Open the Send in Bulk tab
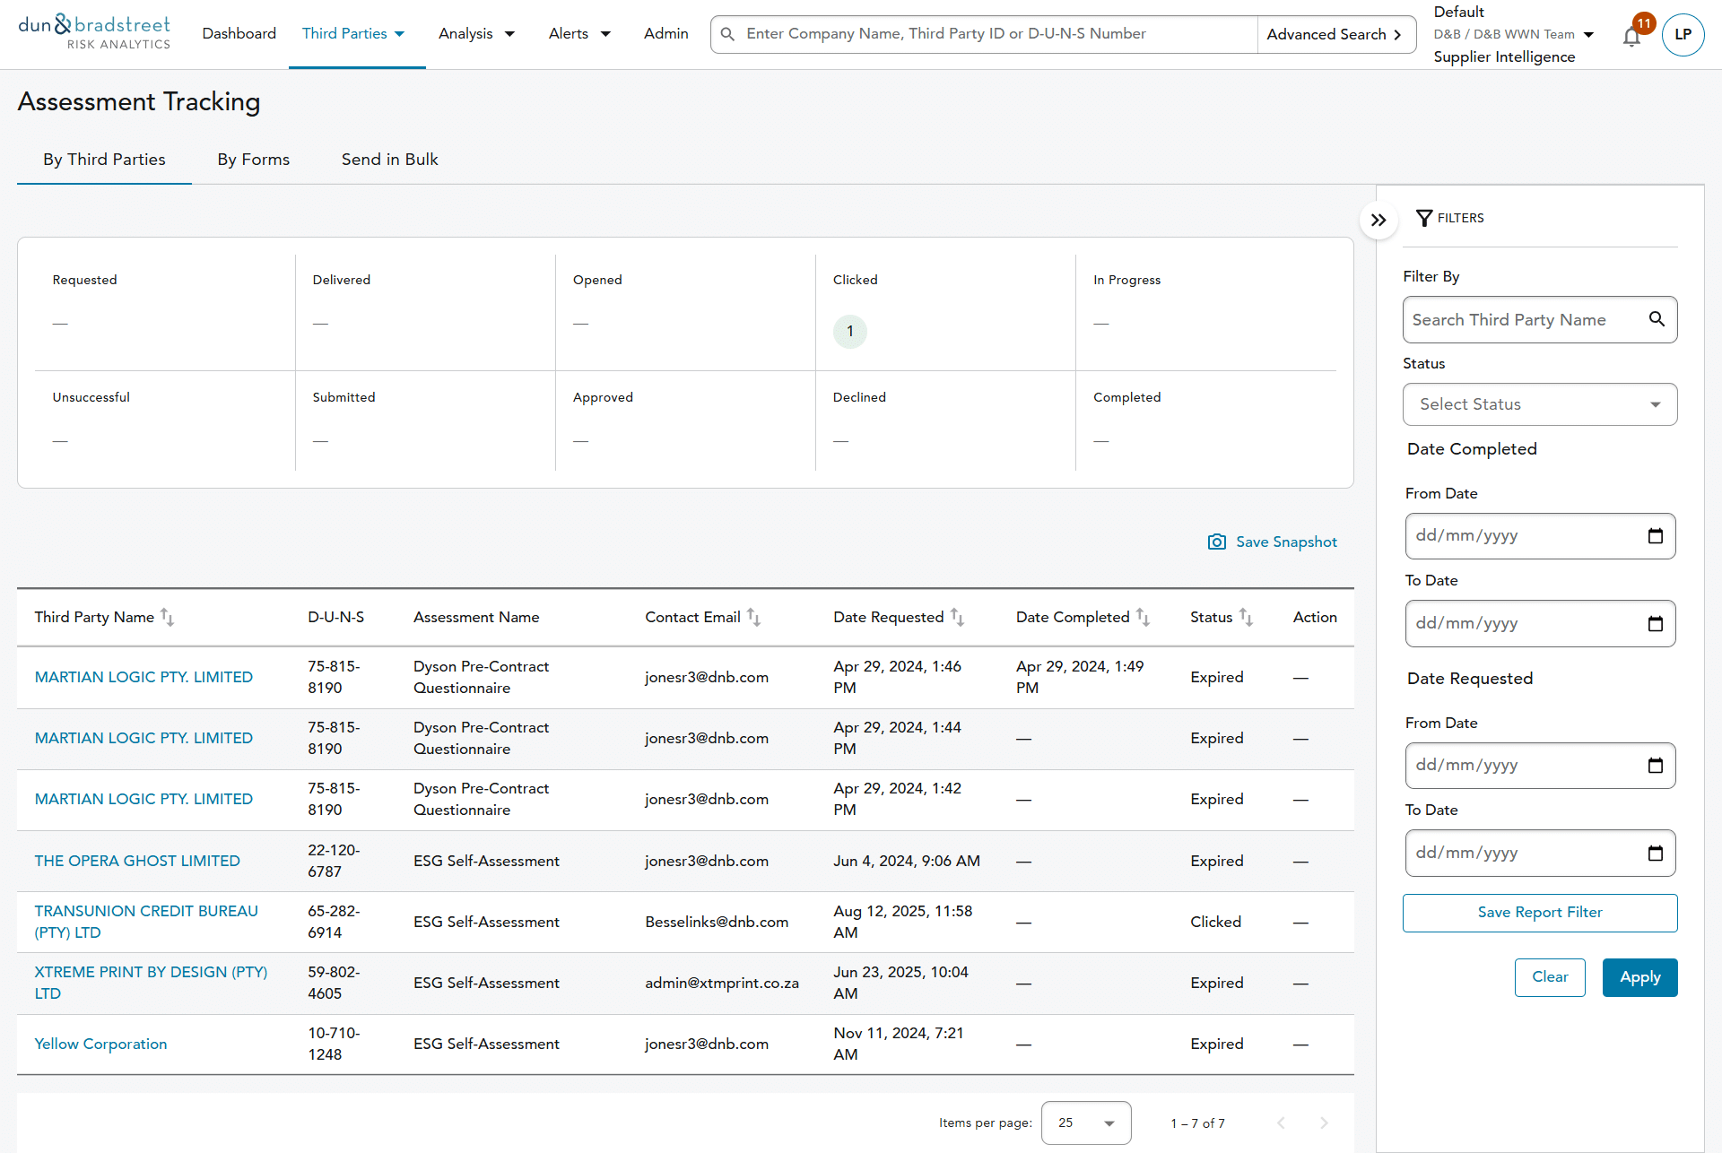1722x1153 pixels. 389,160
